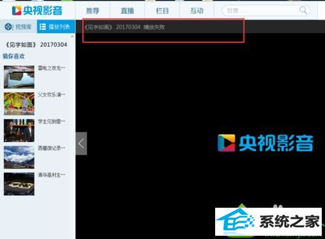Open the 雷电之夜龙 video thumbnail
Viewport: 325px width, 239px height.
click(19, 77)
